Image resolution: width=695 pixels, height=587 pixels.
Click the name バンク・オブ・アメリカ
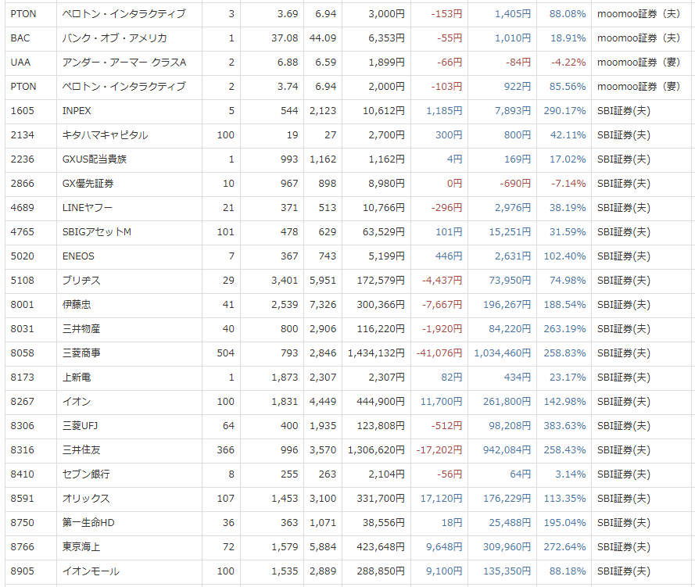(114, 38)
